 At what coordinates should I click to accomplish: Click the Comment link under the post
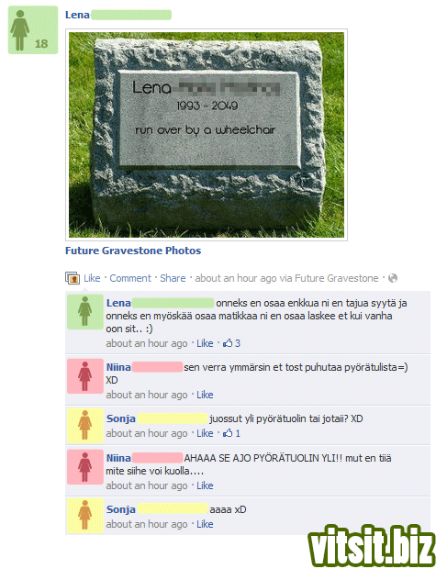[130, 278]
